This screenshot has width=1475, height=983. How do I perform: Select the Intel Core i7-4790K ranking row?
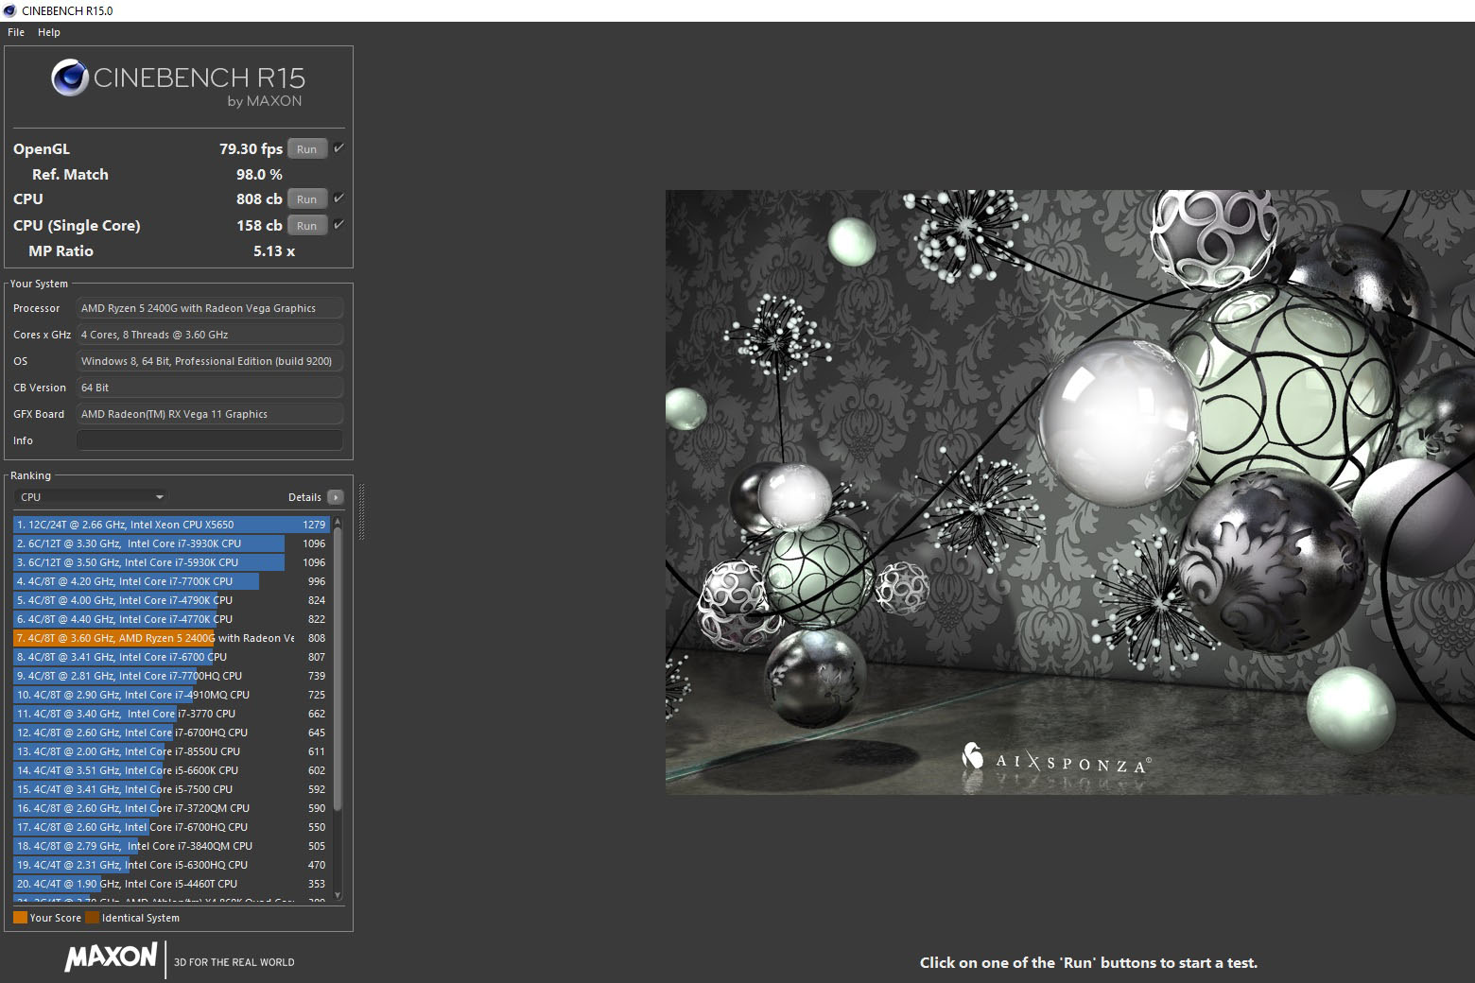pyautogui.click(x=171, y=600)
